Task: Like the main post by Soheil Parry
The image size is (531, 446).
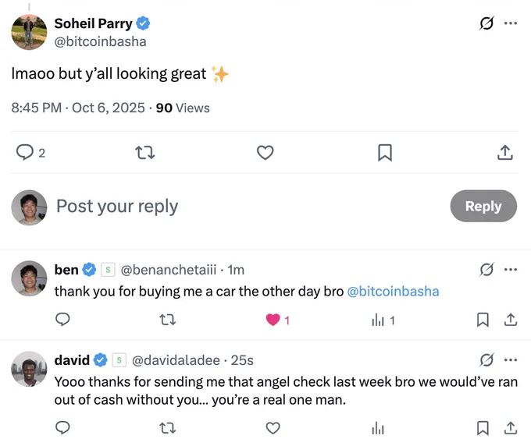Action: tap(265, 153)
